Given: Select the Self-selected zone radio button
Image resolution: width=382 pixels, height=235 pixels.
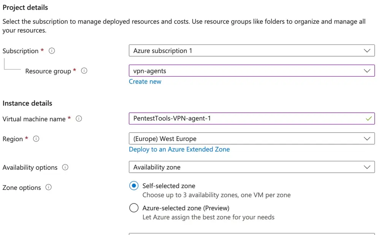Looking at the screenshot, I should tap(134, 186).
